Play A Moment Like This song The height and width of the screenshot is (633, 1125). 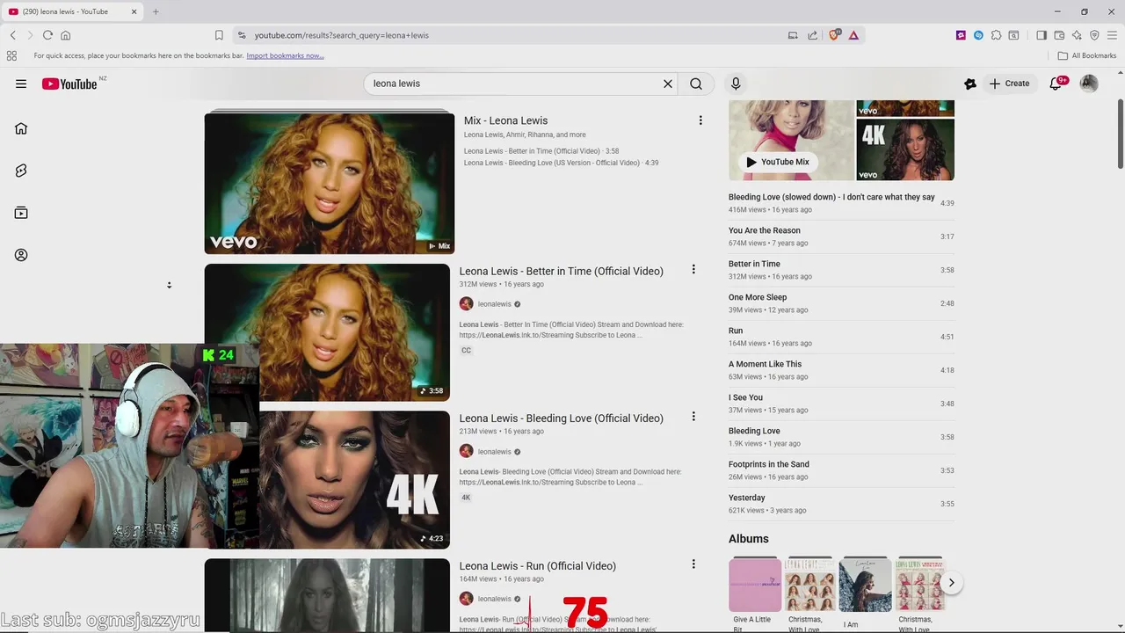click(841, 370)
